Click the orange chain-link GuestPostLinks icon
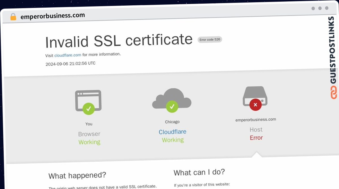The image size is (339, 189). tap(334, 93)
